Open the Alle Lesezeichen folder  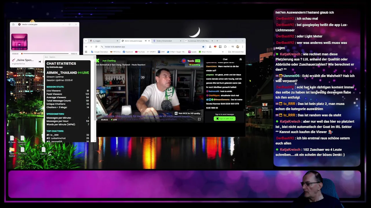[x=236, y=52]
